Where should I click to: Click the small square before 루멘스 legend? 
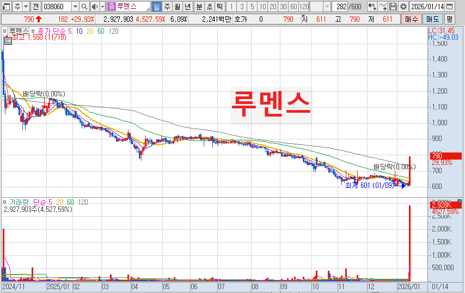point(4,31)
